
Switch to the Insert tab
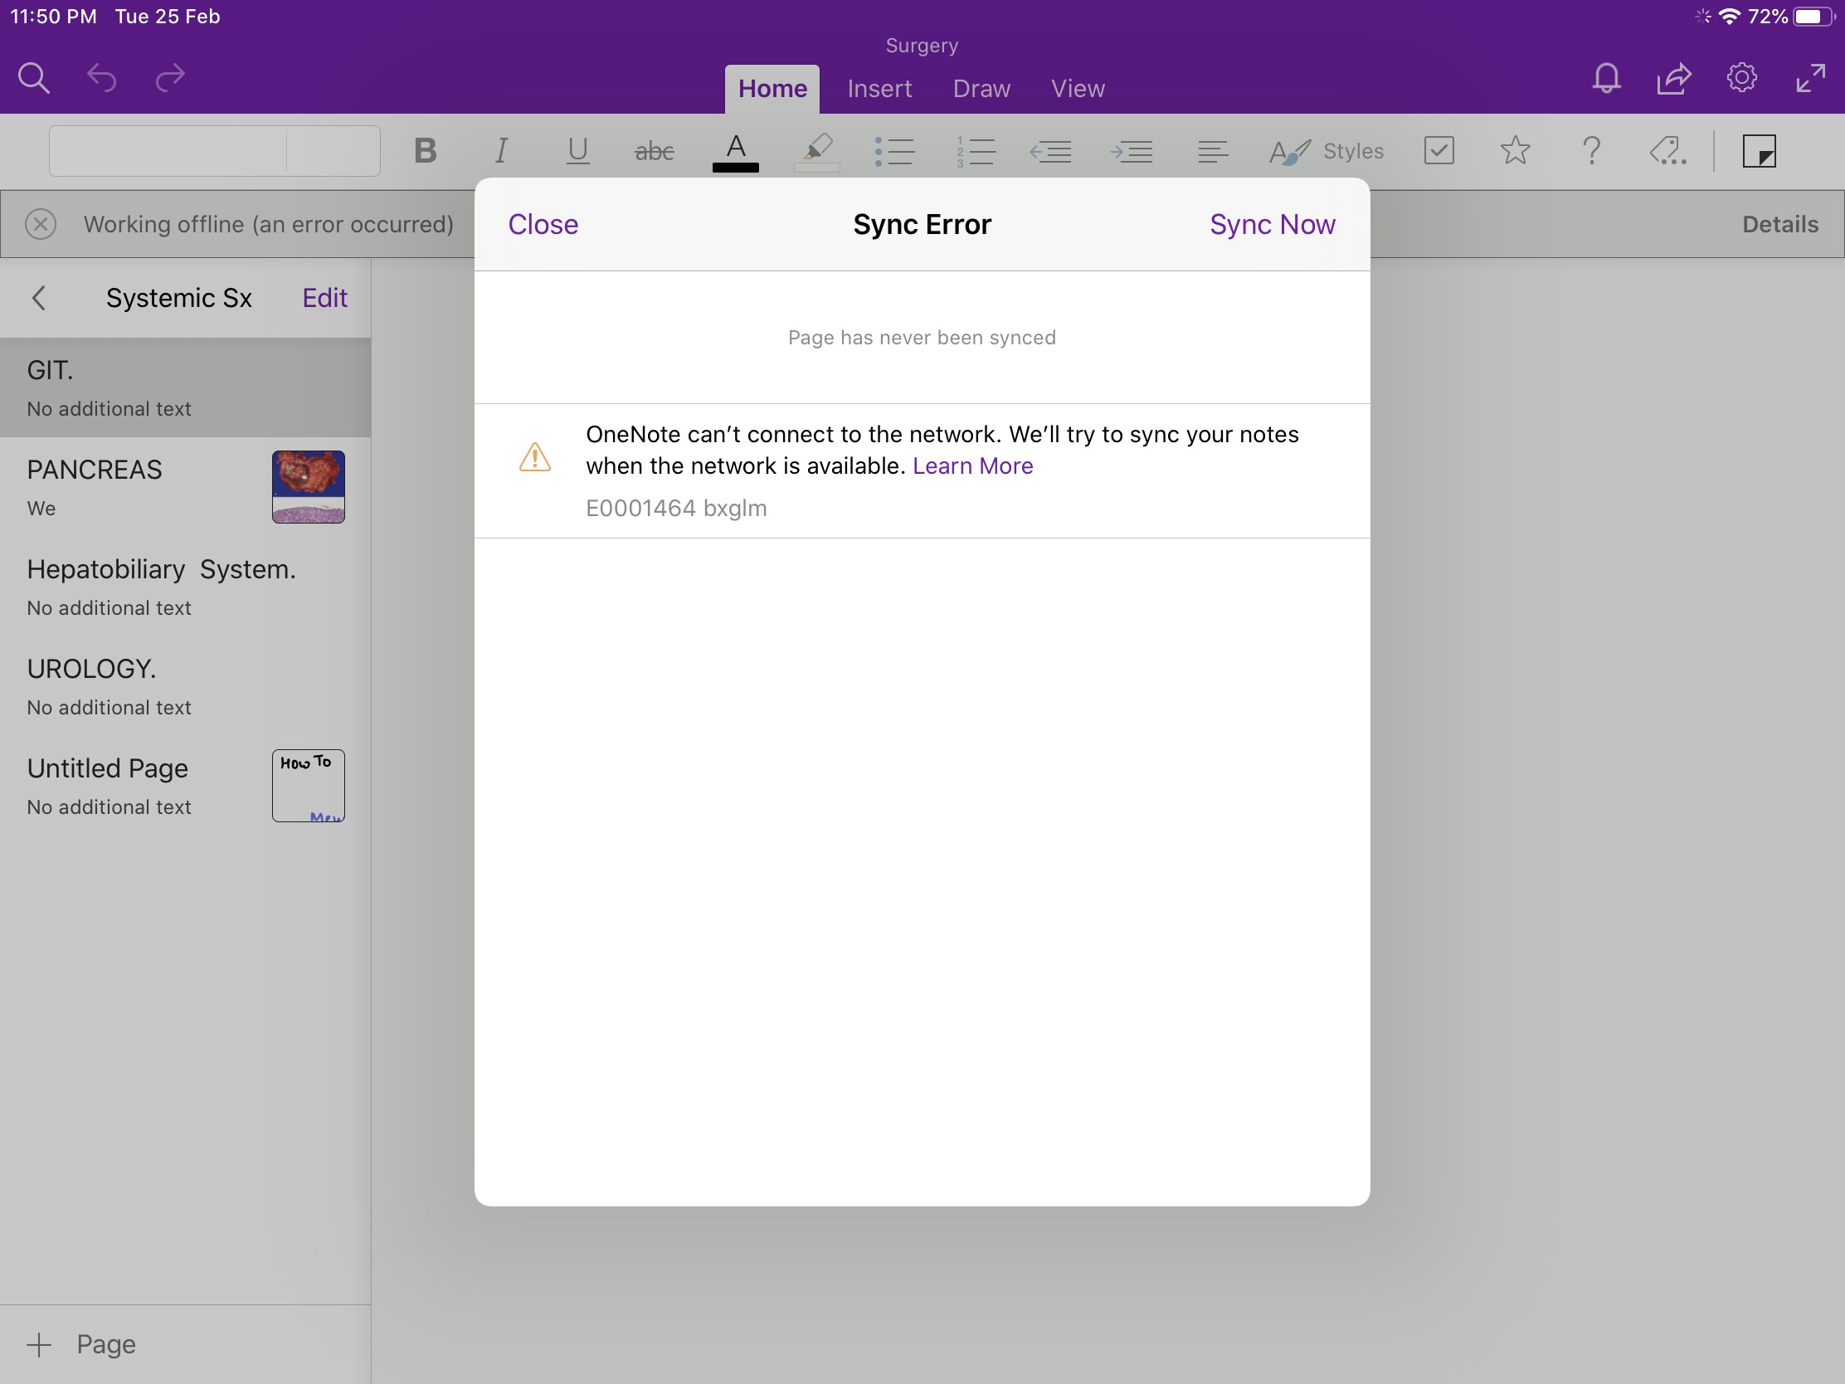click(879, 89)
